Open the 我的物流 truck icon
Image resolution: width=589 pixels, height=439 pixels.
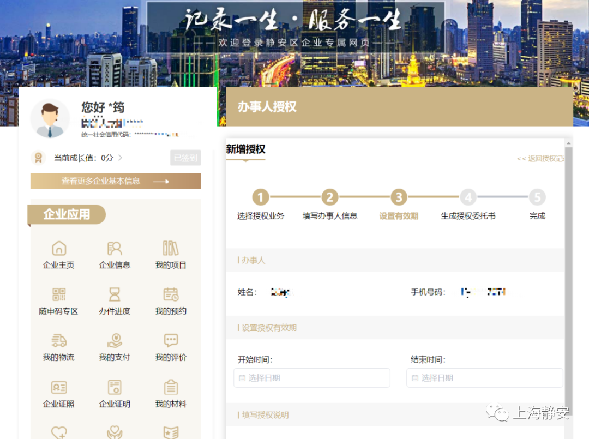pyautogui.click(x=59, y=341)
